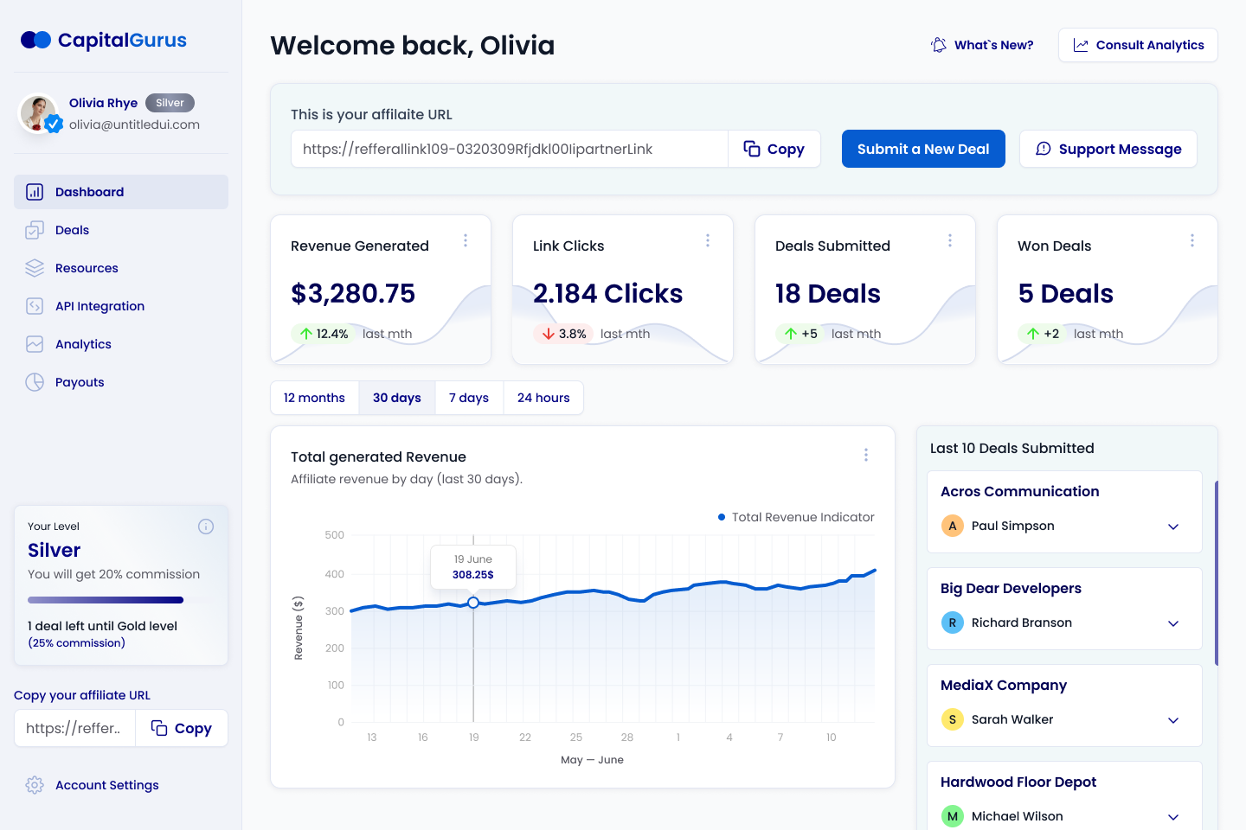Click the verified badge on Olivia's avatar
1246x830 pixels.
point(54,124)
